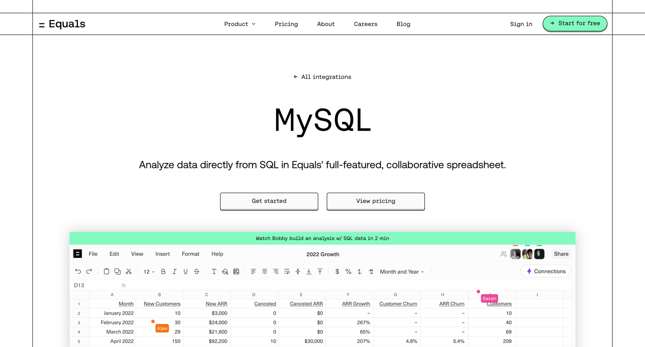Click the Equals logo
This screenshot has height=347, width=645.
pyautogui.click(x=62, y=24)
